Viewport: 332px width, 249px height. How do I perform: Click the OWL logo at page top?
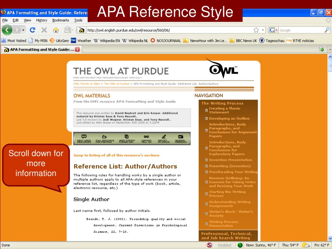222,68
